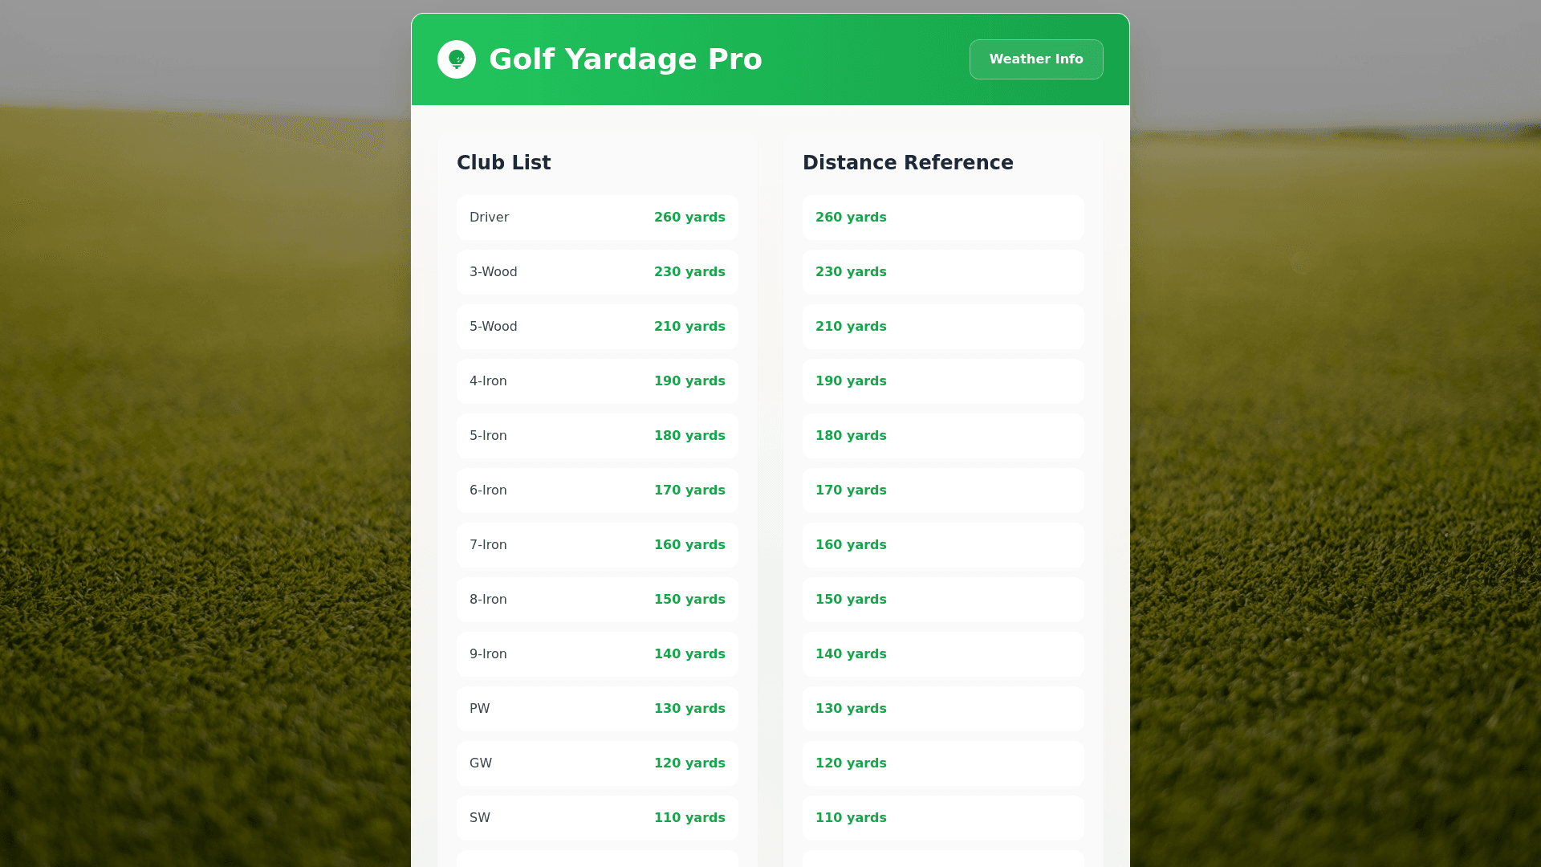This screenshot has height=867, width=1541.
Task: Select the 4-Iron club entry
Action: click(597, 381)
